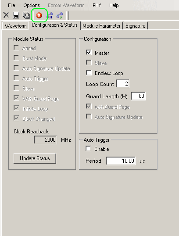Toggle the Master checkbox
This screenshot has height=236, width=179.
(89, 53)
